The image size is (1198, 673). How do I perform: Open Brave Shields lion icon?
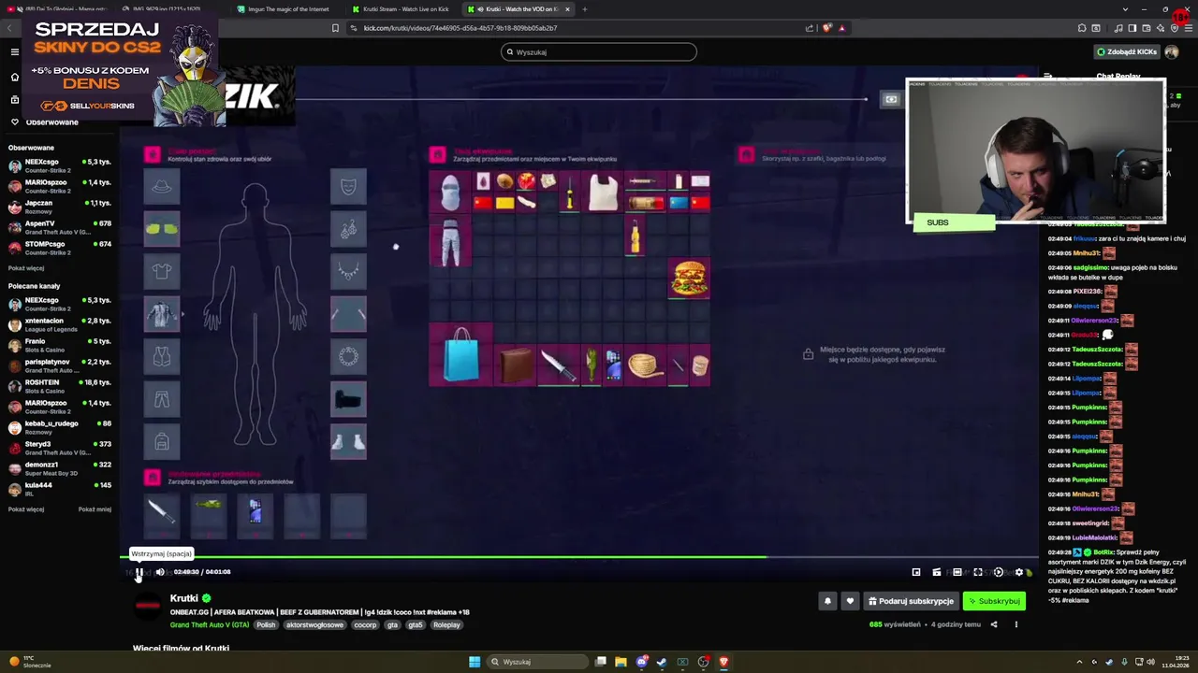(x=826, y=28)
